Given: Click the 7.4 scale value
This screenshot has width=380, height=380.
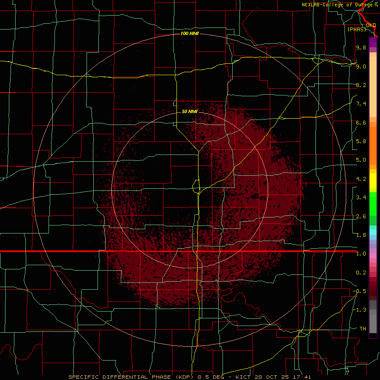Looking at the screenshot, I should 361,104.
